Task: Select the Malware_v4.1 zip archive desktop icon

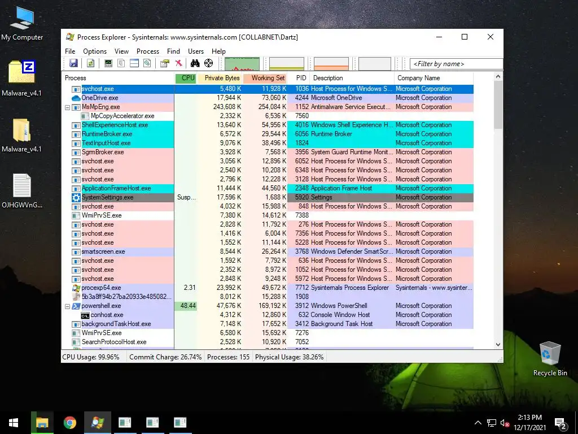Action: pyautogui.click(x=22, y=78)
